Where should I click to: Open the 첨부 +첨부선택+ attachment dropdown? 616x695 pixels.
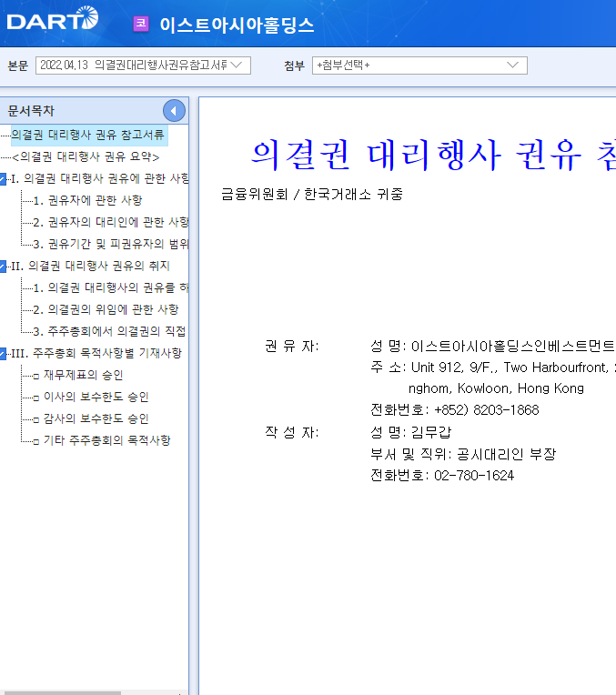(419, 65)
